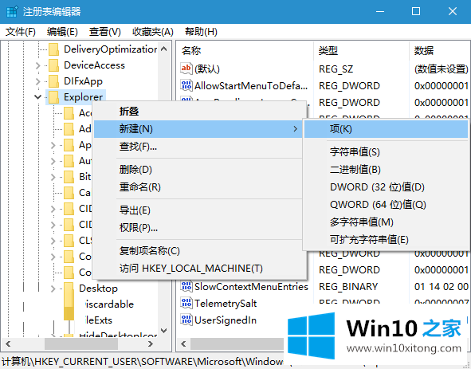Click tree pane horizontal scrollbar right arrow
Viewport: 471px width, 369px height.
(151, 343)
